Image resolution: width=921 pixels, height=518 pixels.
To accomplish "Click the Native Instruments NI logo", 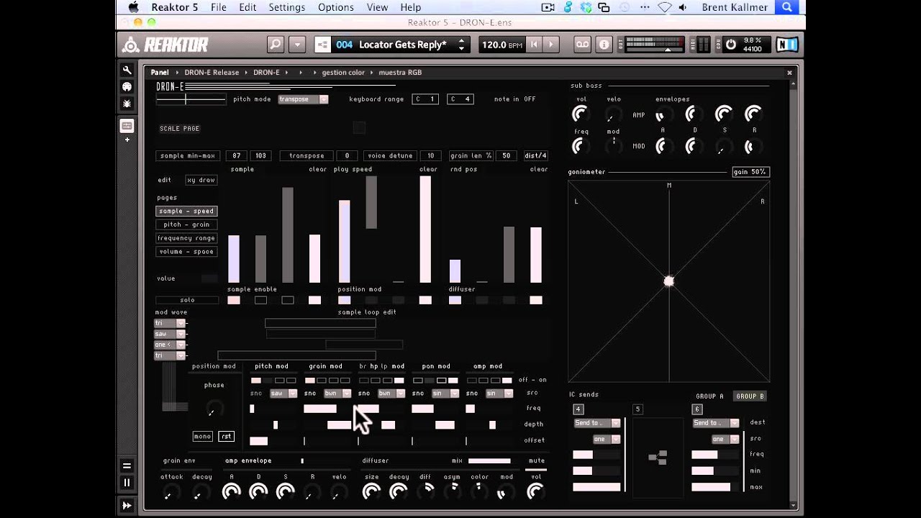I will pyautogui.click(x=786, y=45).
